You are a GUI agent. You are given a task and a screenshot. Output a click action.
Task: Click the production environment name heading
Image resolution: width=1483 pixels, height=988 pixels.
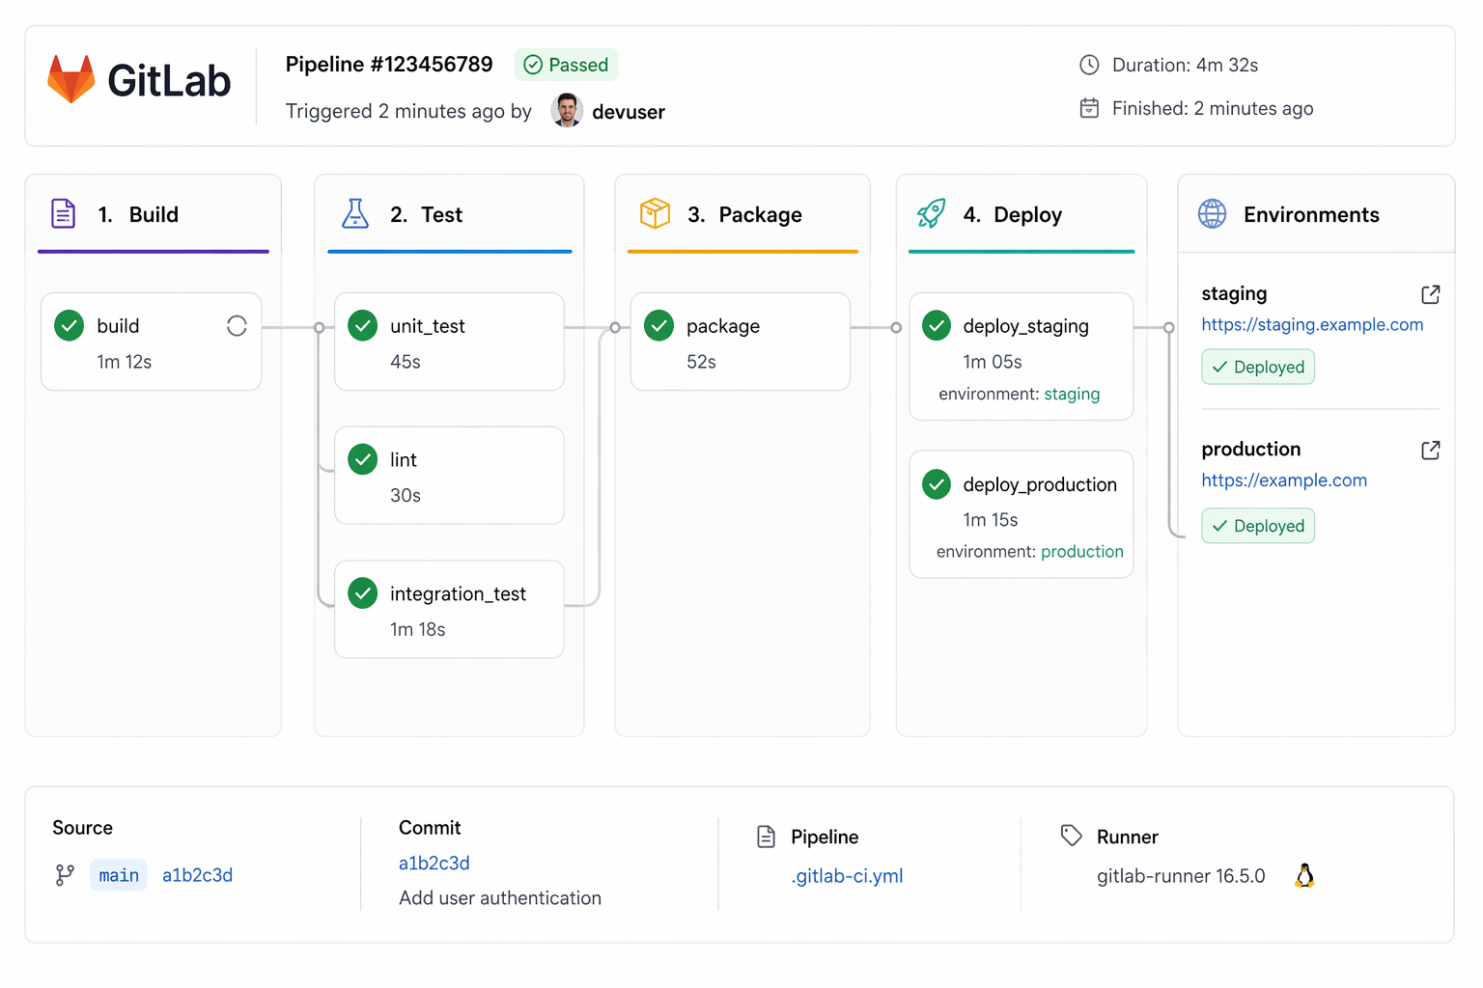(x=1250, y=449)
